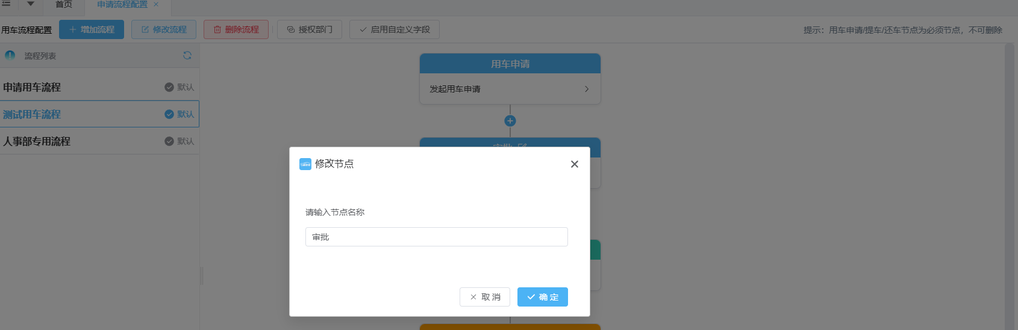
Task: Expand the 发起用车申请 chevron arrow
Action: (587, 89)
